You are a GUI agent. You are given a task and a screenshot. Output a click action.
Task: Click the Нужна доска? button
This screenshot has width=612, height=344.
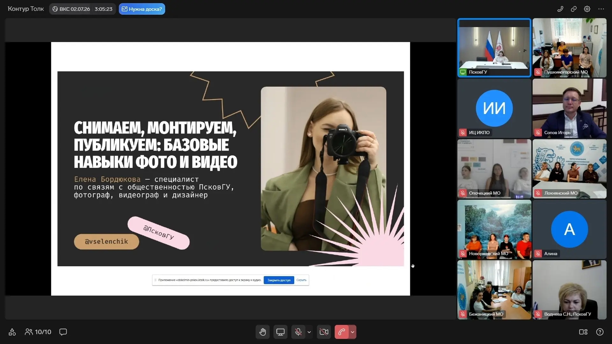(142, 9)
